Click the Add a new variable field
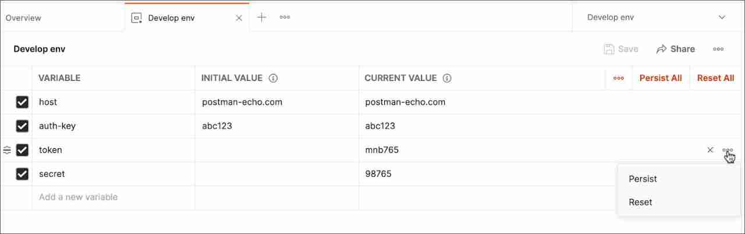This screenshot has width=745, height=234. (x=79, y=197)
